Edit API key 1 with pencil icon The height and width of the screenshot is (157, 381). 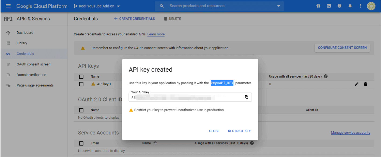[x=356, y=84]
